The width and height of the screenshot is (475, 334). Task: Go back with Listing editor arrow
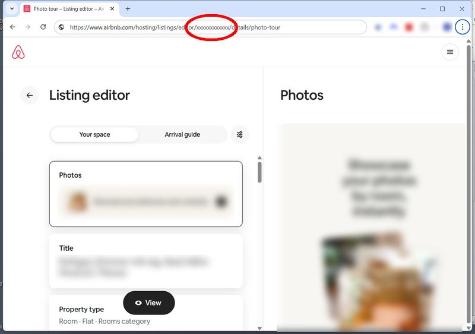tap(29, 95)
